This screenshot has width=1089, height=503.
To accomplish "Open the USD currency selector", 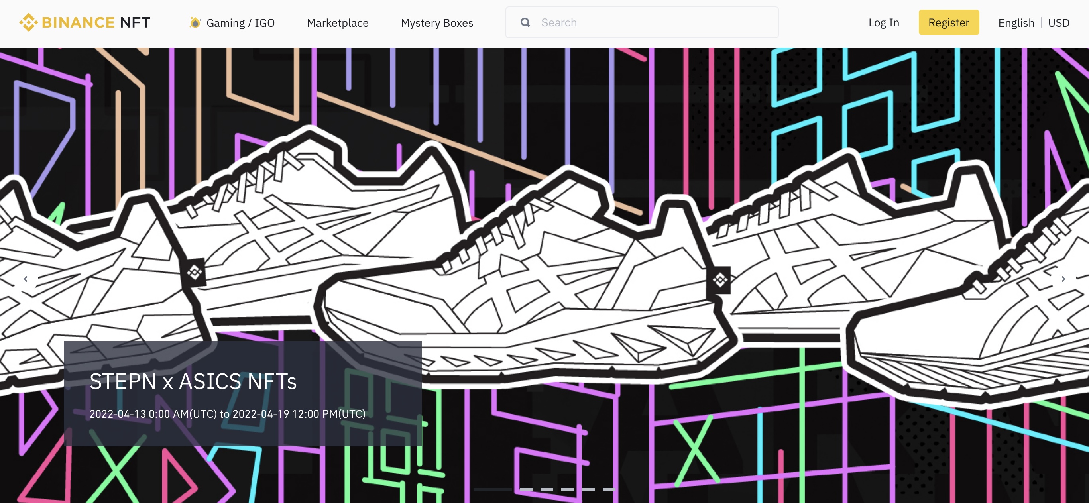I will pos(1059,23).
